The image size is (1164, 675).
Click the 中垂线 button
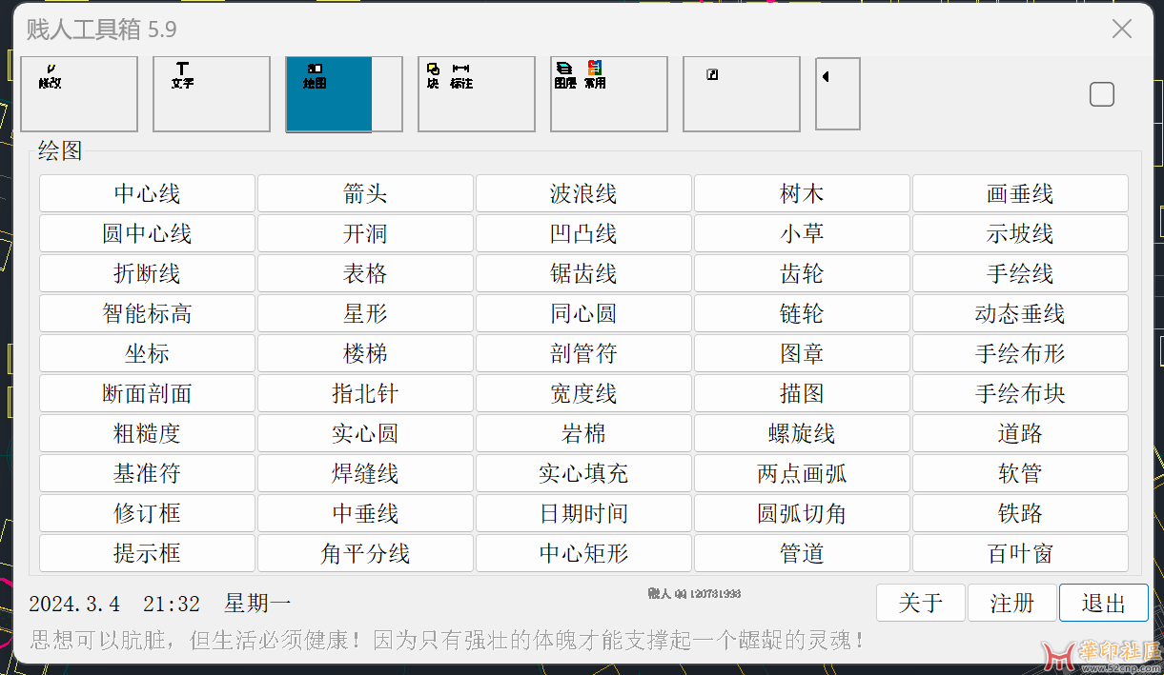(365, 513)
